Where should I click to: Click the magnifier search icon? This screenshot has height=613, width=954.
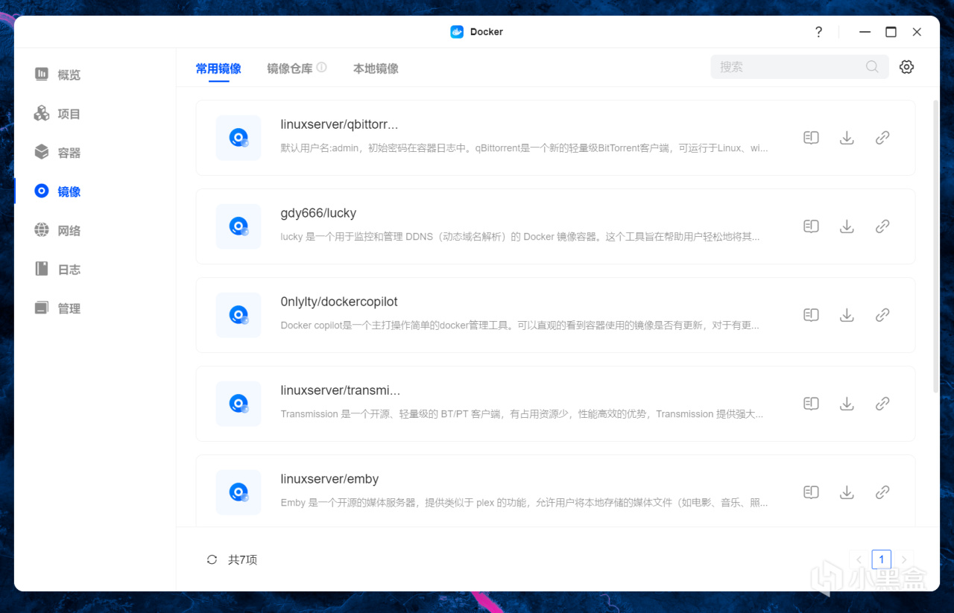coord(872,67)
